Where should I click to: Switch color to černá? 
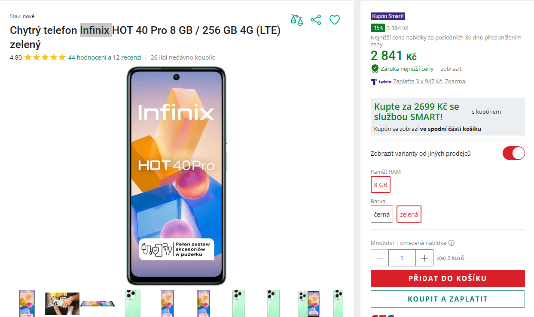[x=381, y=214]
